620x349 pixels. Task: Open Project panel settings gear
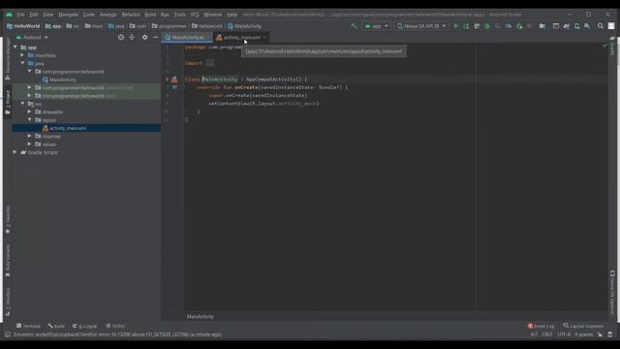pyautogui.click(x=144, y=37)
